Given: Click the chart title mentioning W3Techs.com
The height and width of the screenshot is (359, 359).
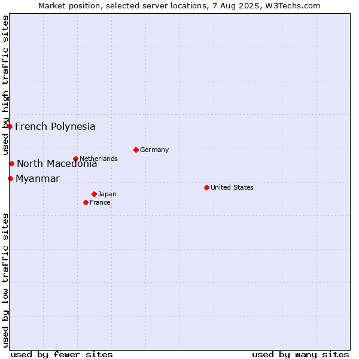Looking at the screenshot, I should 180,6.
